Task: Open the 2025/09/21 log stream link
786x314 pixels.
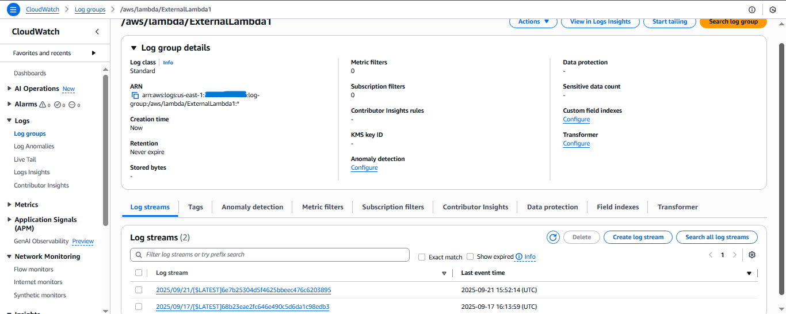Action: pyautogui.click(x=243, y=290)
